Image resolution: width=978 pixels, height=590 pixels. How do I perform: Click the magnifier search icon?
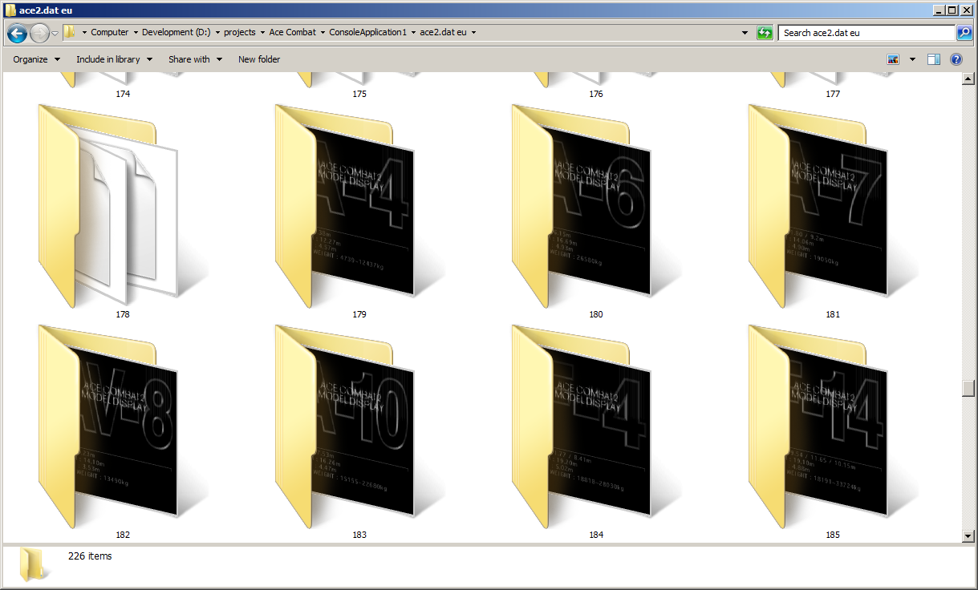[964, 33]
